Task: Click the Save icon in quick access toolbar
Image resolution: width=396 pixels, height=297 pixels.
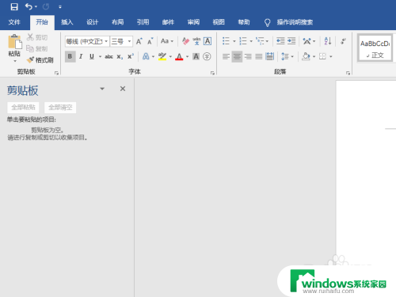Action: pyautogui.click(x=14, y=6)
